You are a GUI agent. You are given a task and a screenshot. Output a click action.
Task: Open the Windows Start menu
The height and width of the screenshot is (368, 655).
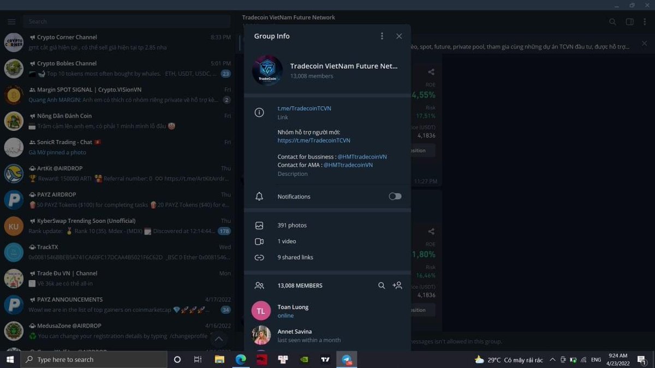coord(10,359)
